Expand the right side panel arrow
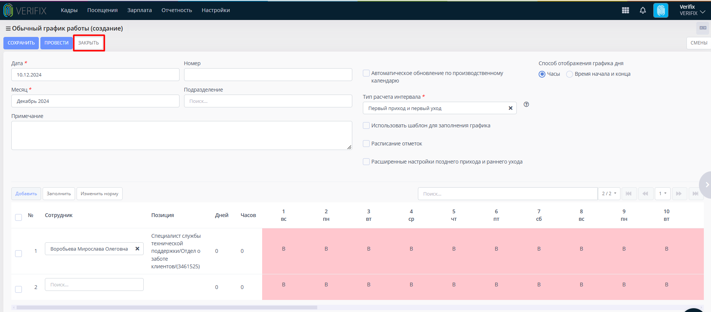The width and height of the screenshot is (711, 312). click(706, 185)
